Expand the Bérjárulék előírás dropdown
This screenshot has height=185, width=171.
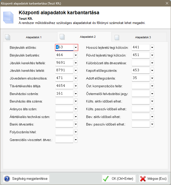point(76,47)
